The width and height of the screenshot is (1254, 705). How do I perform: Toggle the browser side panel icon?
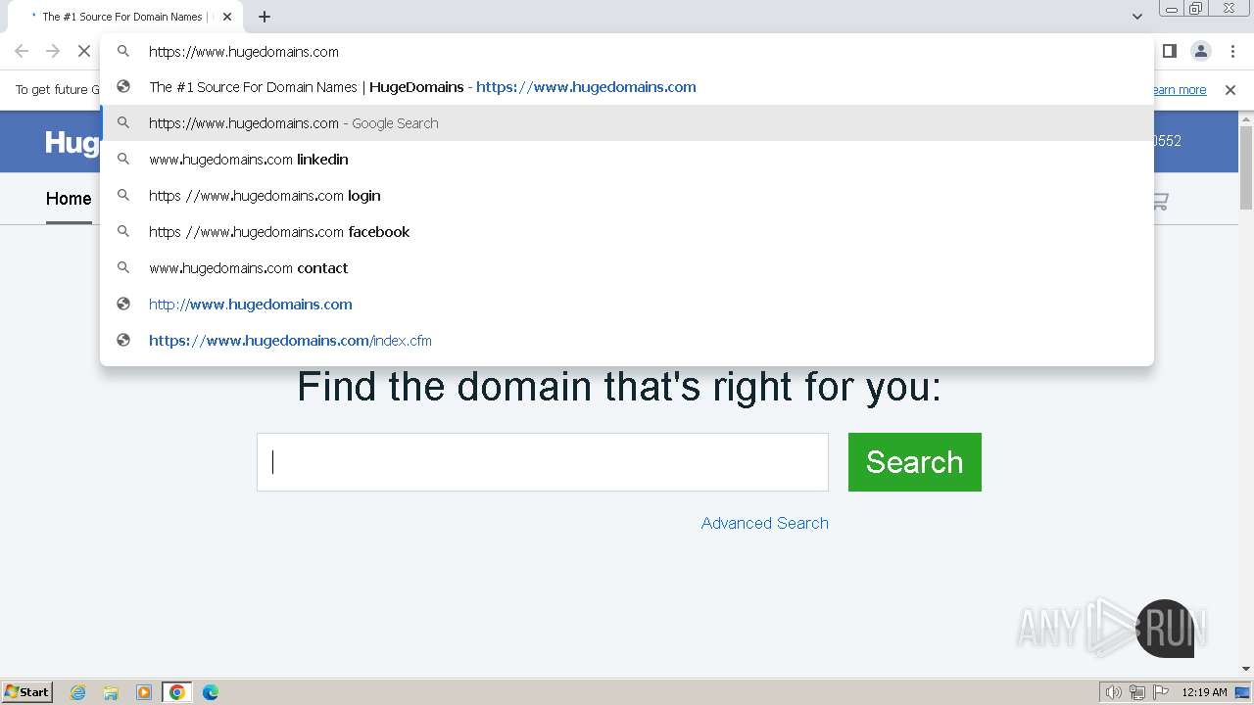coord(1169,51)
